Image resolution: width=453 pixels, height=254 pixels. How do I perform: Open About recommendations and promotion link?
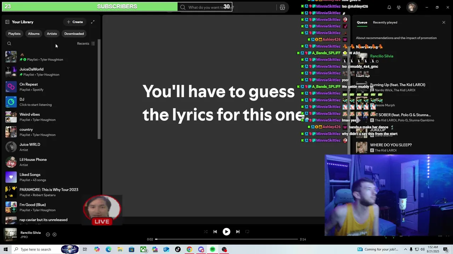click(396, 38)
